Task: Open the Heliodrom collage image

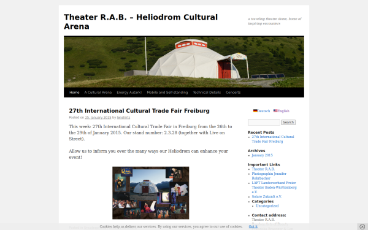Action: point(151,193)
